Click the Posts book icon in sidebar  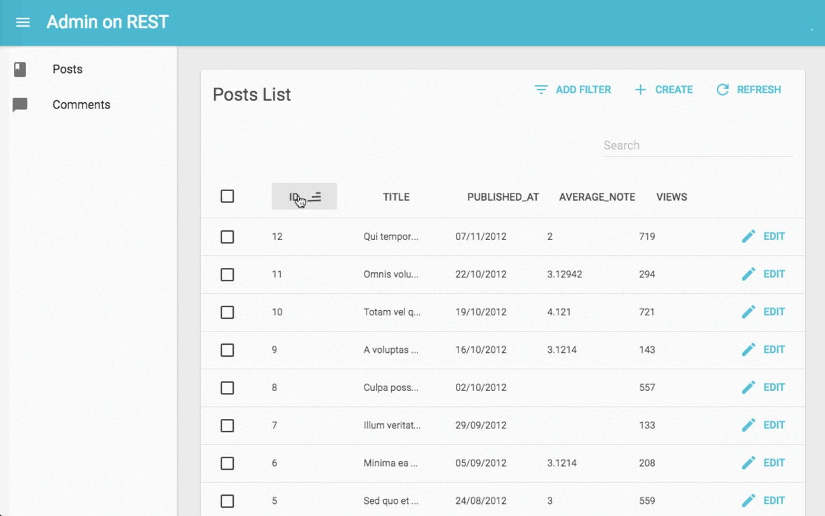tap(20, 69)
